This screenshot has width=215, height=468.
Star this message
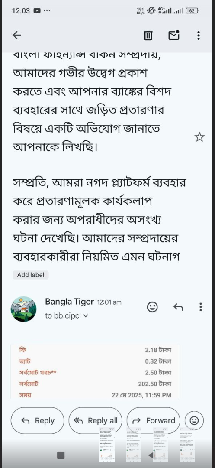coord(199,137)
